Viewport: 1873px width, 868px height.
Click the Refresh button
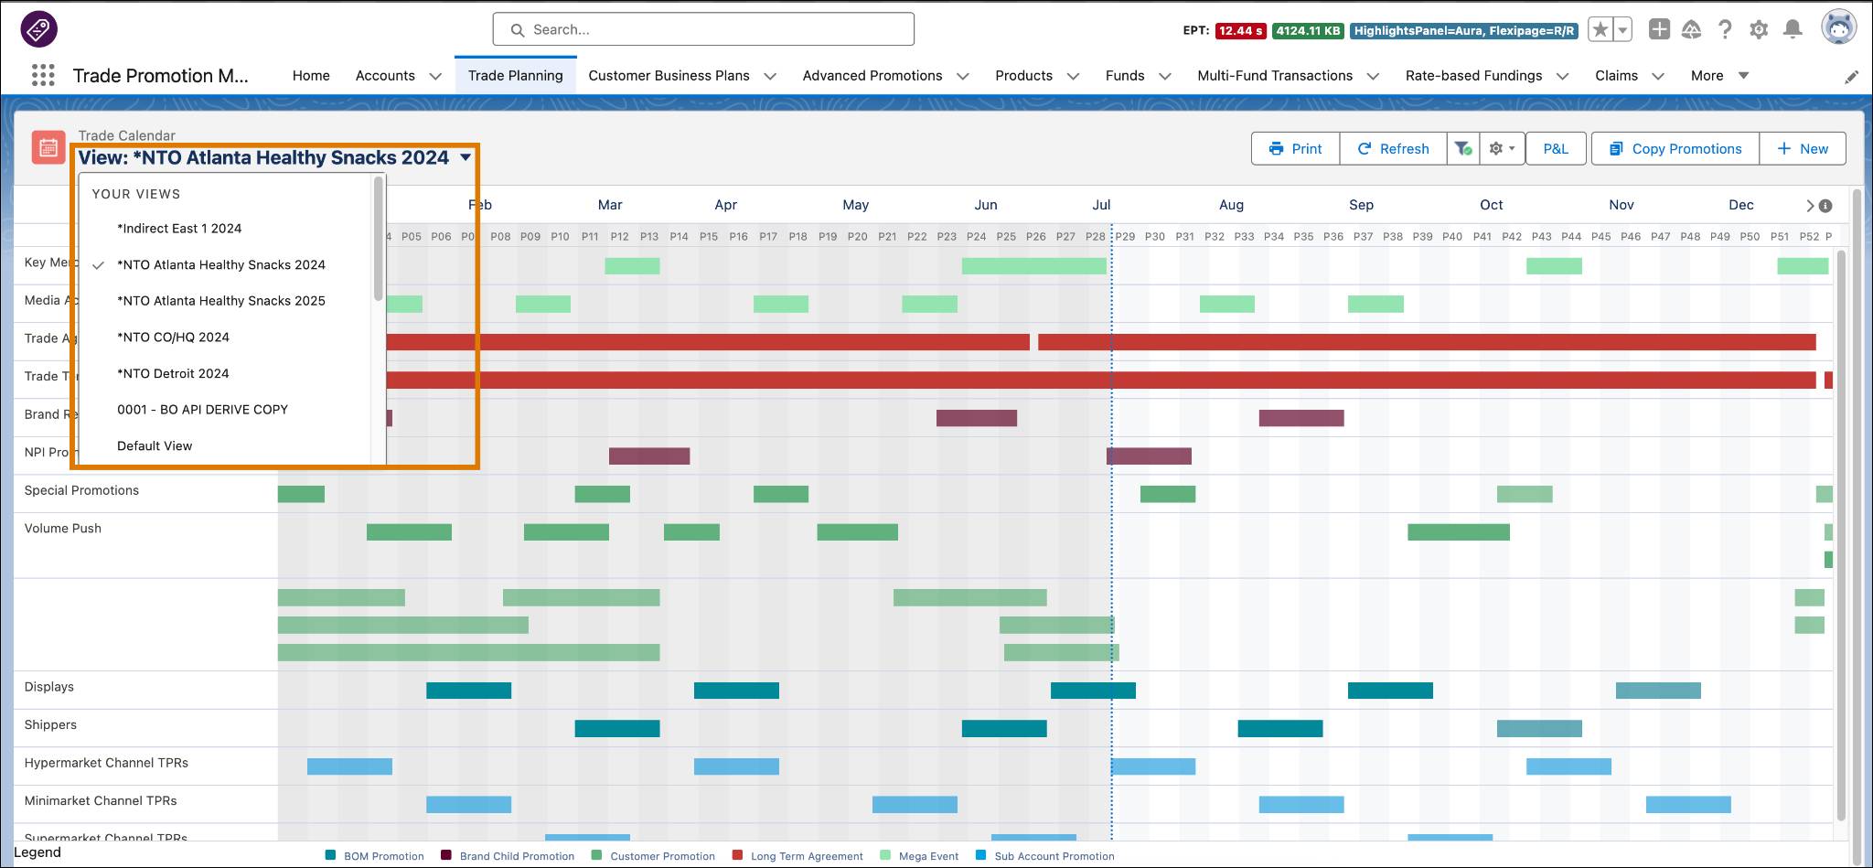[x=1393, y=148]
